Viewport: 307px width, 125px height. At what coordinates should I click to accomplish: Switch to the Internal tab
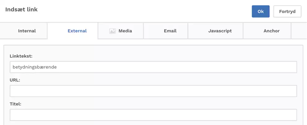(27, 31)
